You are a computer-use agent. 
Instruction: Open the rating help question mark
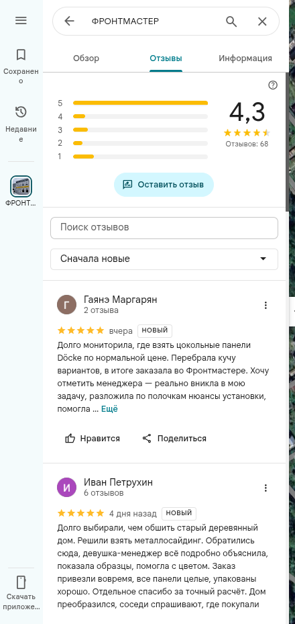pos(273,85)
